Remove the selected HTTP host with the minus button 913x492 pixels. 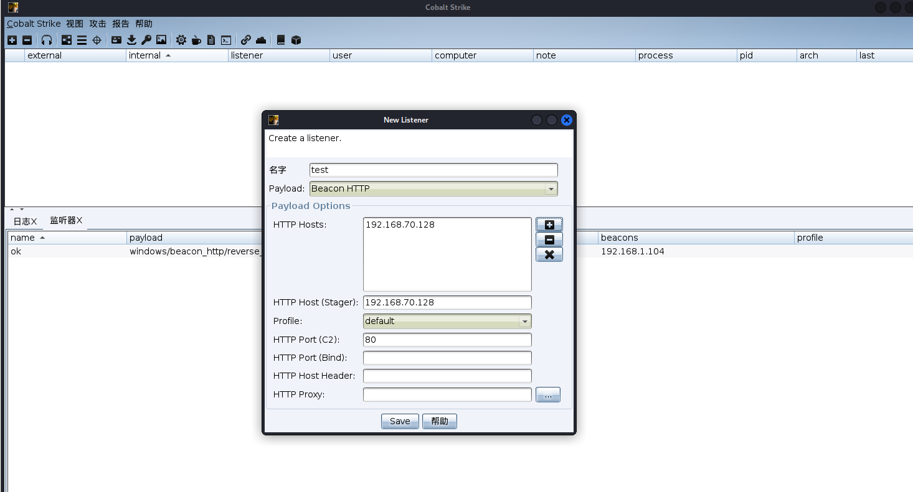coord(549,240)
